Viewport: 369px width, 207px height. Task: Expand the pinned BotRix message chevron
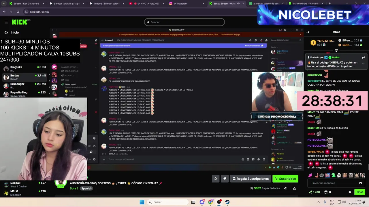point(363,64)
